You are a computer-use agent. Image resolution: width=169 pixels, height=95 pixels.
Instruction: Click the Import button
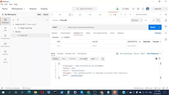46,15
